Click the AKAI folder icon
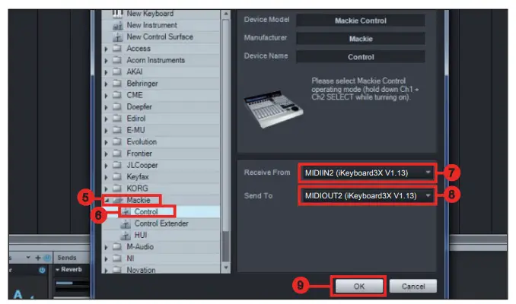The image size is (516, 304). point(117,71)
